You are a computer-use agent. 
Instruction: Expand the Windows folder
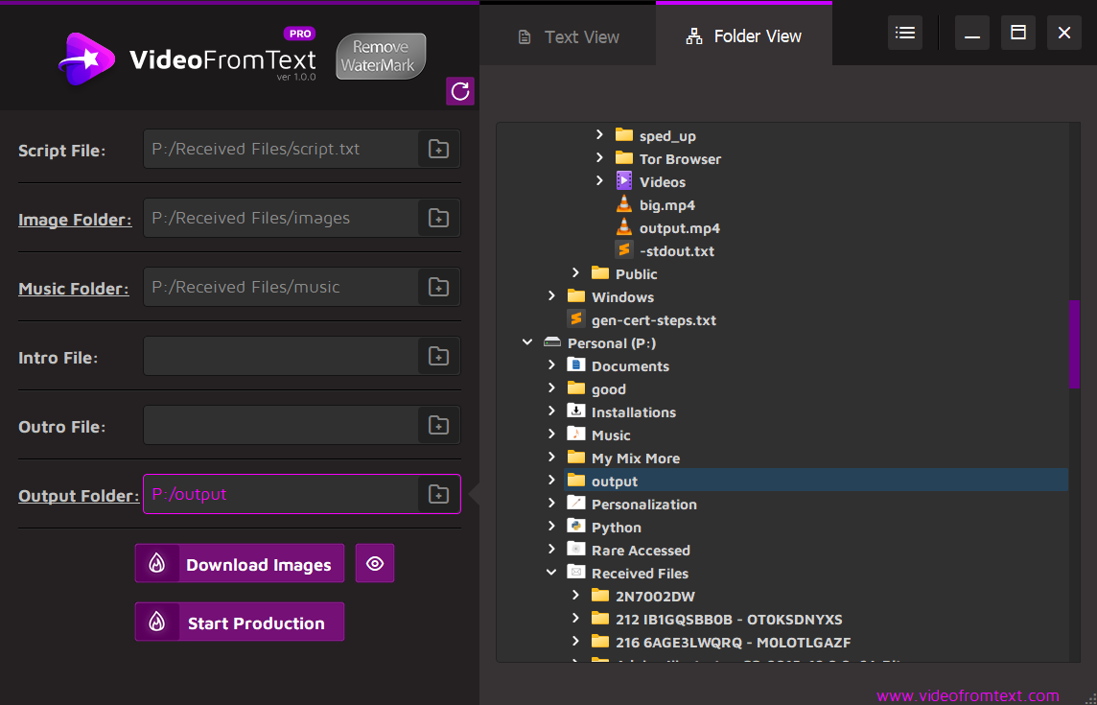coord(552,296)
